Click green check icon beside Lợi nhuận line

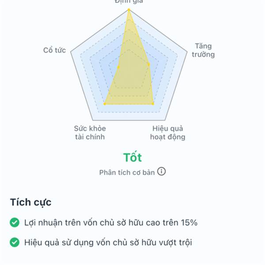15,223
